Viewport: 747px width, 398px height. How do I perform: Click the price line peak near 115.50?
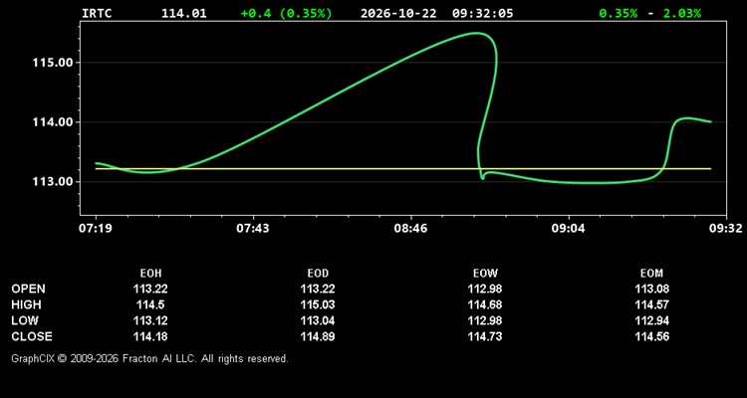pos(475,33)
